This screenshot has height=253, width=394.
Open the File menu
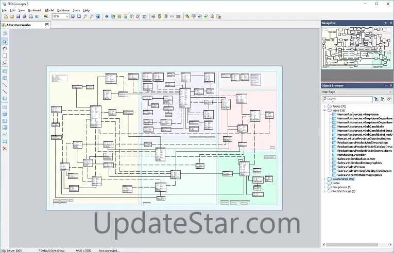click(x=4, y=10)
